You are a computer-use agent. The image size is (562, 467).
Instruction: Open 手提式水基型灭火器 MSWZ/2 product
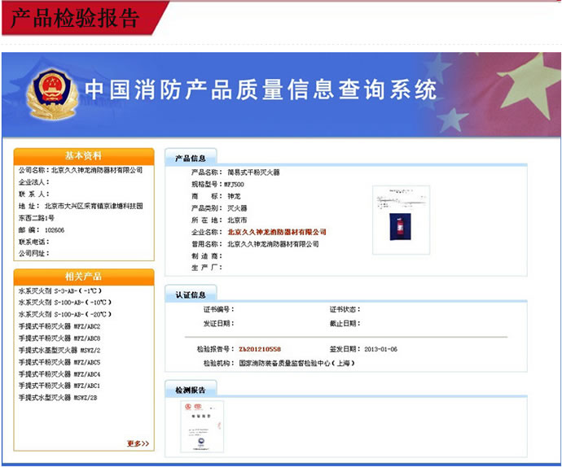click(x=59, y=350)
